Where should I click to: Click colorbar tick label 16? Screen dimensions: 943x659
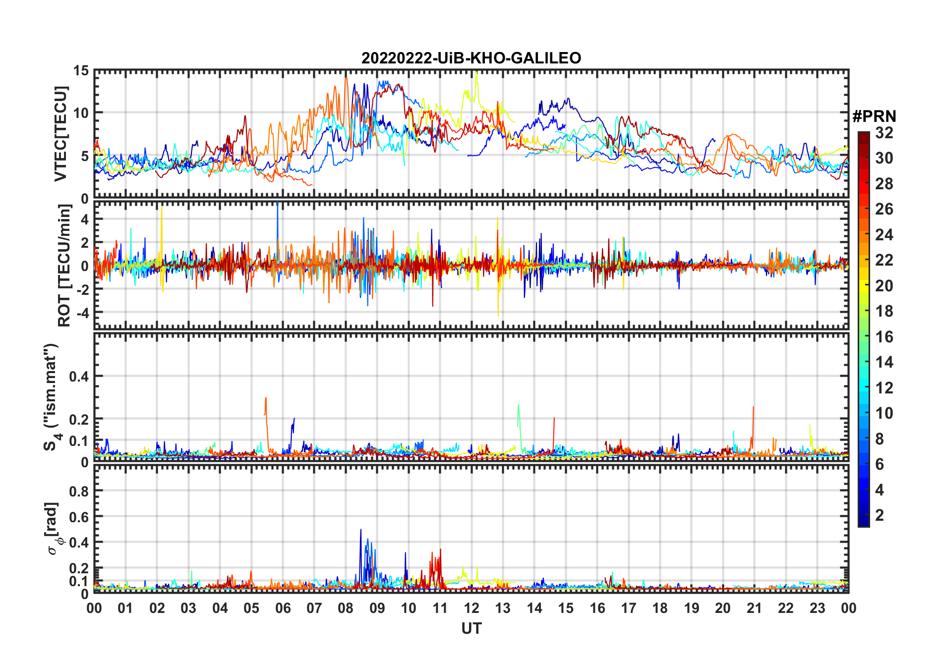(884, 337)
